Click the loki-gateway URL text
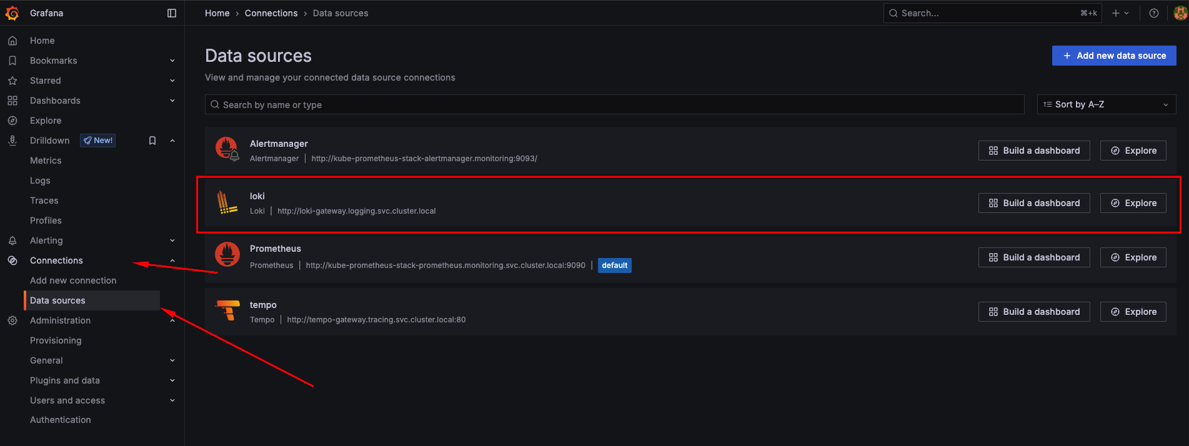The height and width of the screenshot is (446, 1189). (x=357, y=211)
